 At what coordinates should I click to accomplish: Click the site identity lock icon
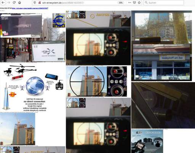[x=40, y=3]
